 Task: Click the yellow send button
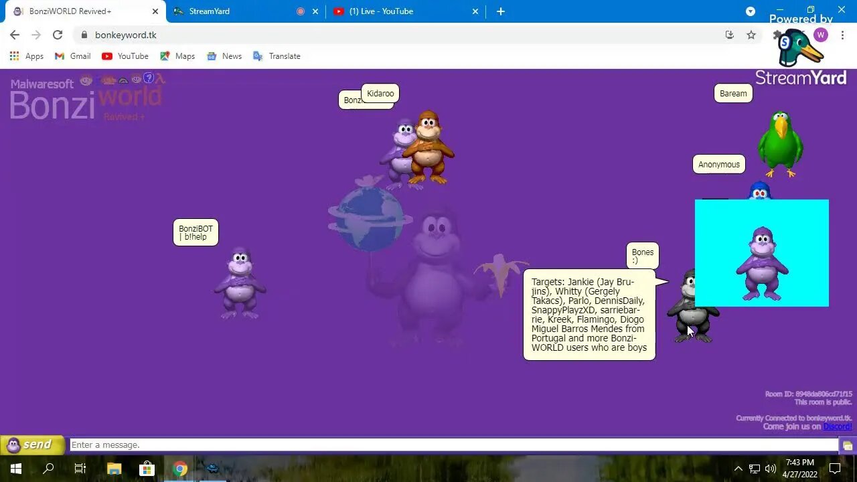(32, 445)
